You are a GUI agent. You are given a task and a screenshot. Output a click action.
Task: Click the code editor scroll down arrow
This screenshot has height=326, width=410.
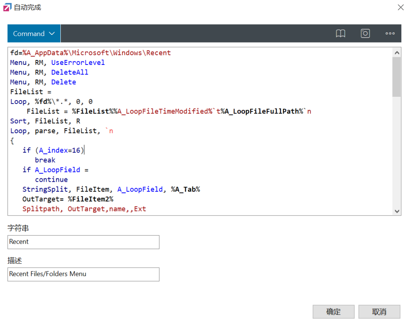point(397,211)
